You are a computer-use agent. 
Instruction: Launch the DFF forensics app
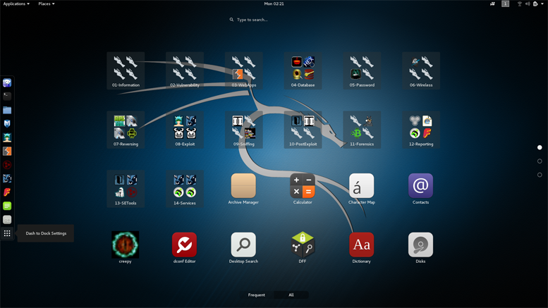[303, 247]
